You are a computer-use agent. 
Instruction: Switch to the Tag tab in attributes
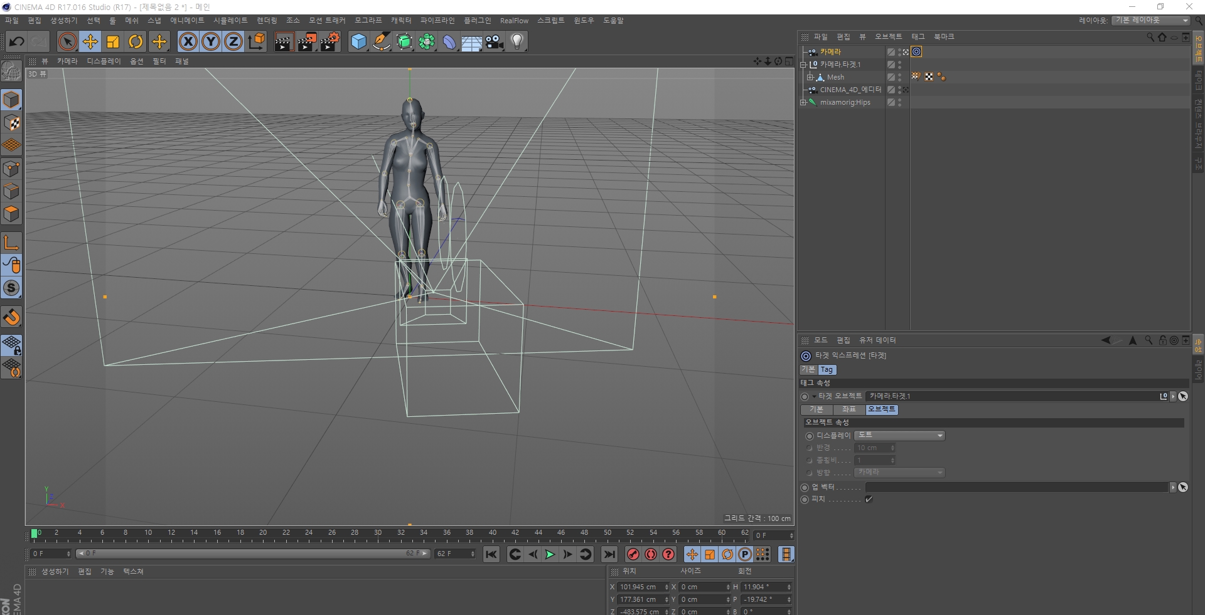(827, 370)
